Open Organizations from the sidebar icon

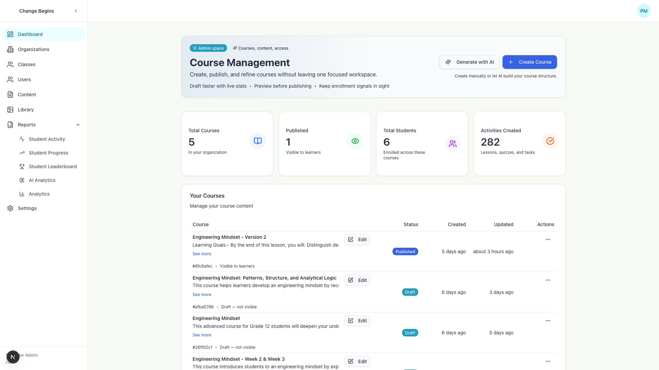pos(10,49)
